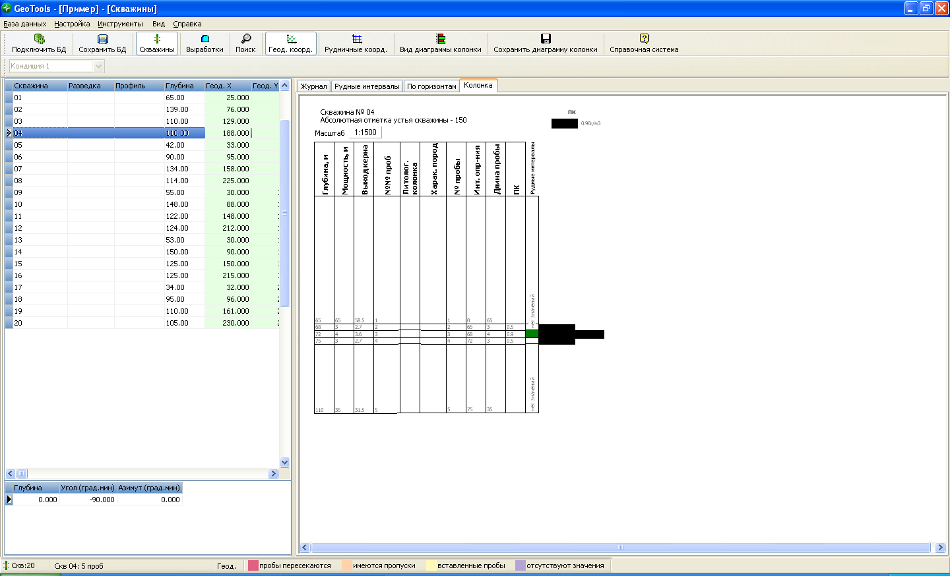Click the вставленные пробы legend swatch
This screenshot has width=950, height=576.
coord(431,565)
